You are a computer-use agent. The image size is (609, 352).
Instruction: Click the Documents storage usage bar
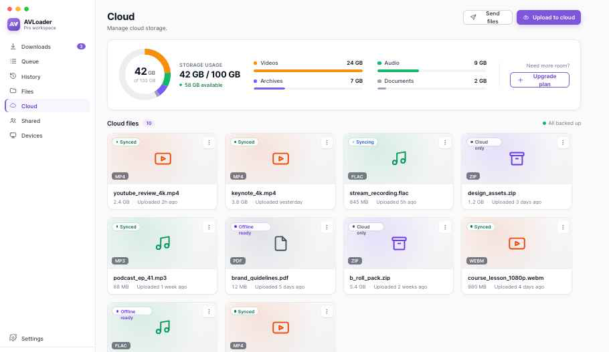click(x=432, y=89)
